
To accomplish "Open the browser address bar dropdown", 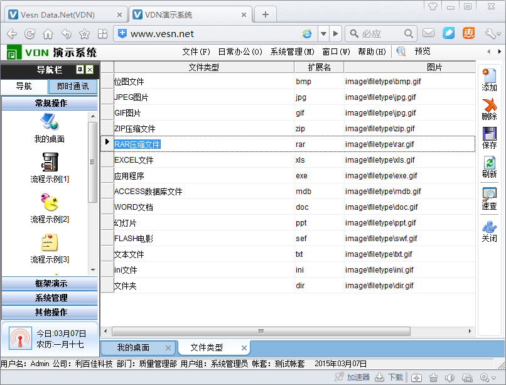I will (323, 34).
